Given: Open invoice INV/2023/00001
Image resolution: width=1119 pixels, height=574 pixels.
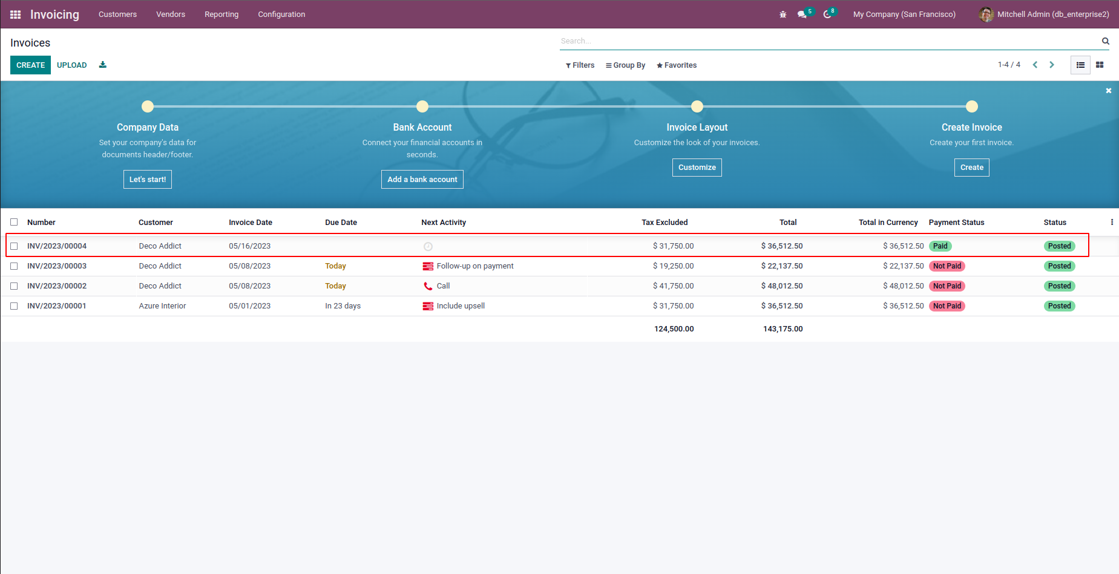Looking at the screenshot, I should [x=57, y=306].
